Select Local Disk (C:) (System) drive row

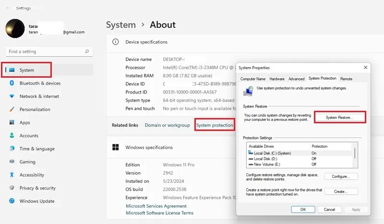[x=300, y=153]
